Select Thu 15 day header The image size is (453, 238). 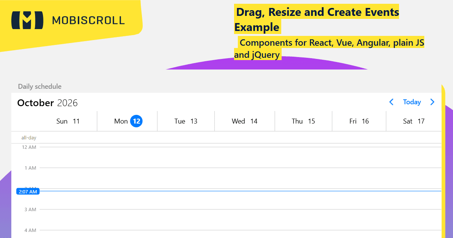click(304, 121)
